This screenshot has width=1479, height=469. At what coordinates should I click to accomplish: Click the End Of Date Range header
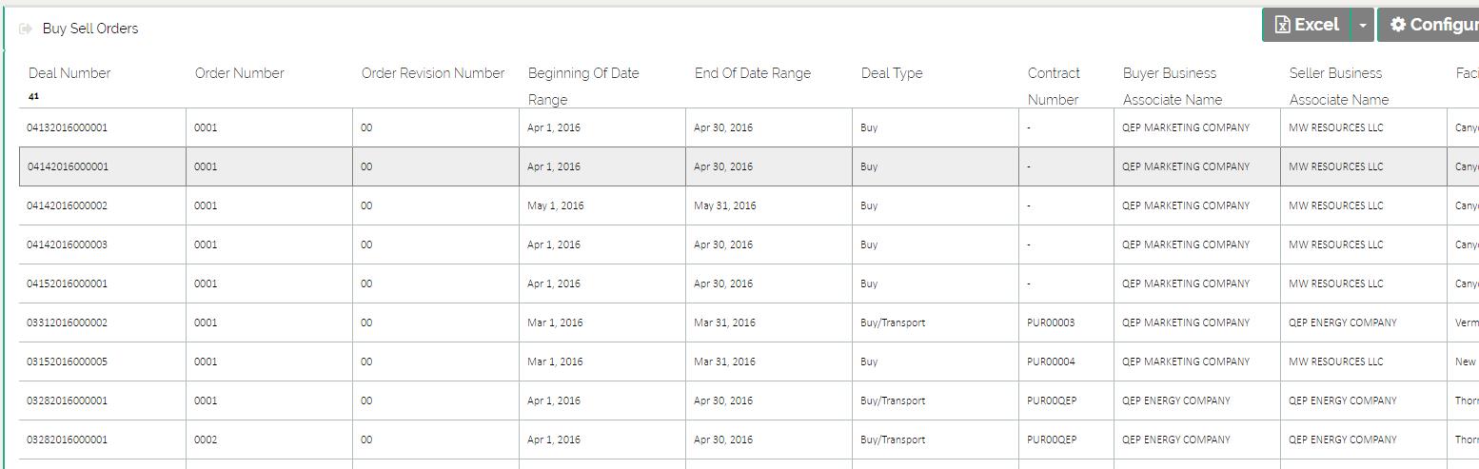click(753, 73)
